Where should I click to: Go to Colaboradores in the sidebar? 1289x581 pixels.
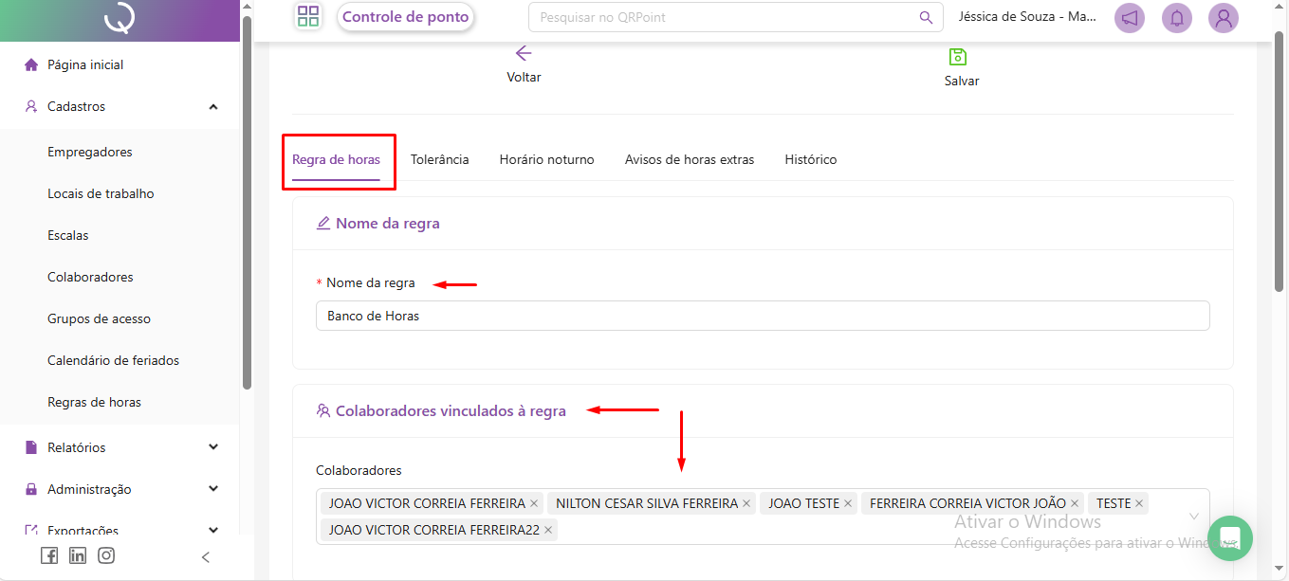[90, 277]
